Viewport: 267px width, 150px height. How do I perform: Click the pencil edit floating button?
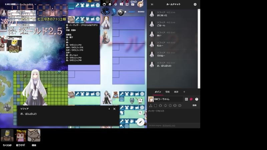[141, 122]
